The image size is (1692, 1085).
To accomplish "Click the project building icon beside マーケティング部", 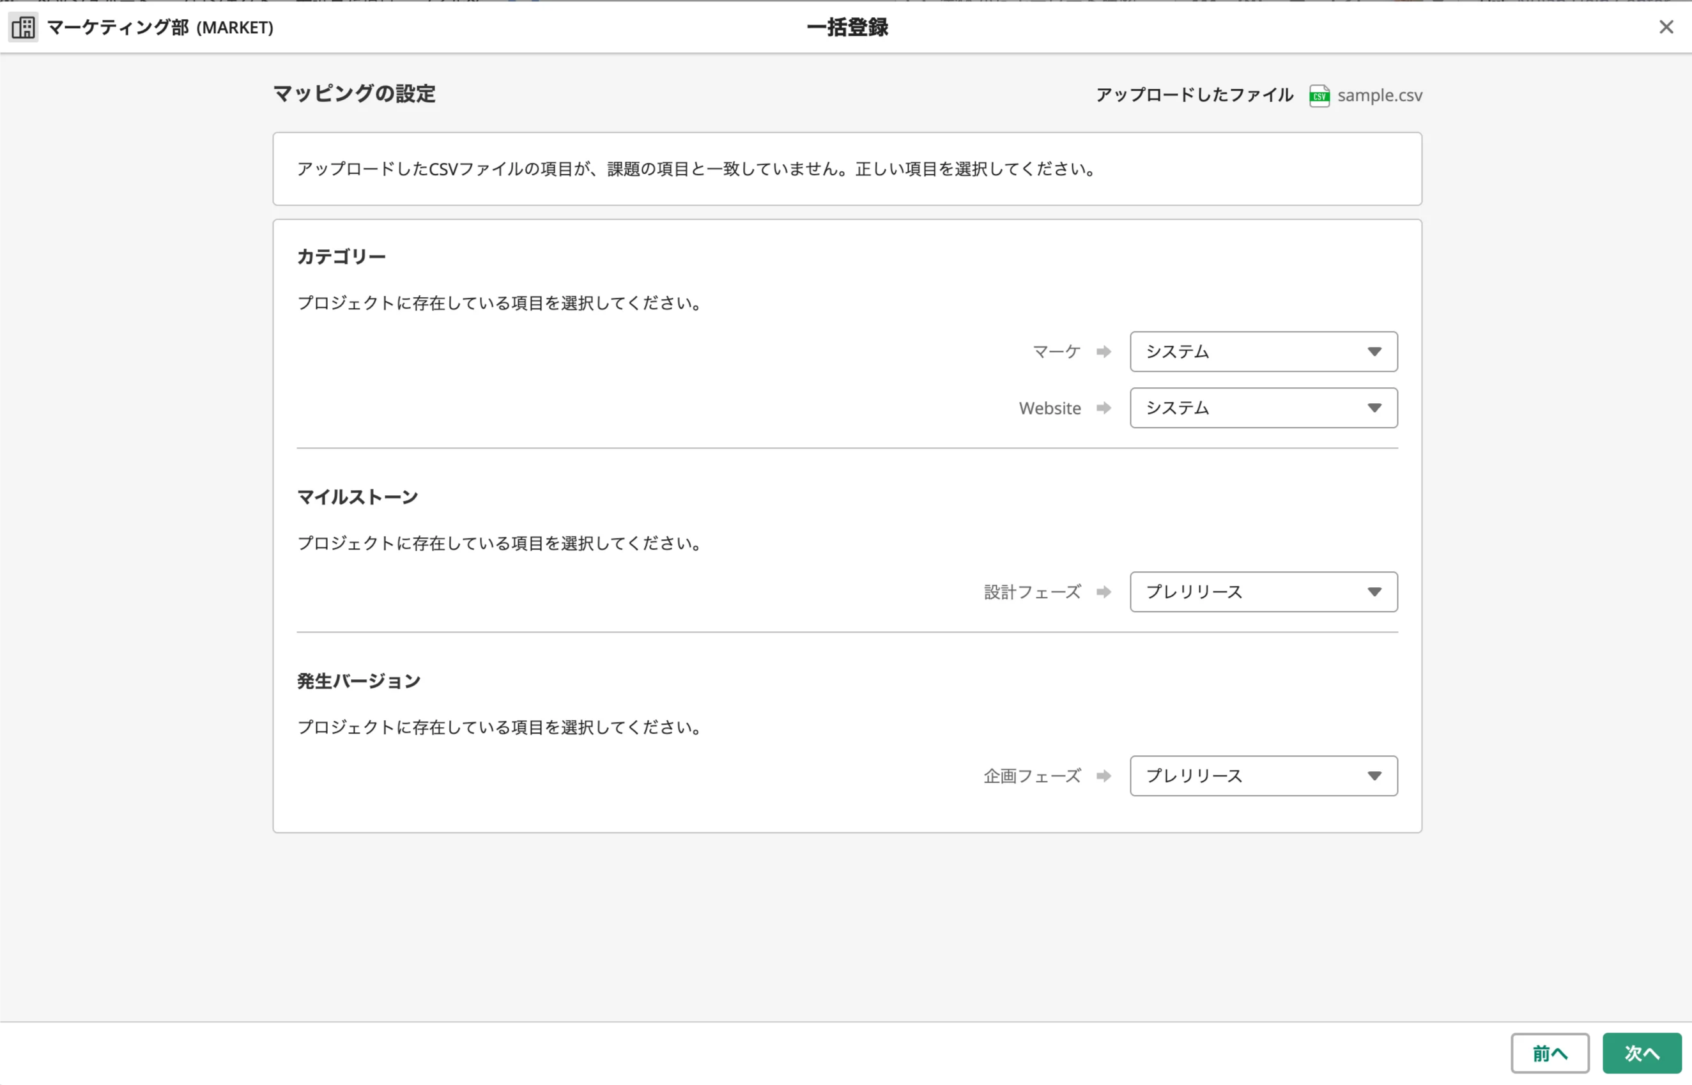I will (23, 27).
